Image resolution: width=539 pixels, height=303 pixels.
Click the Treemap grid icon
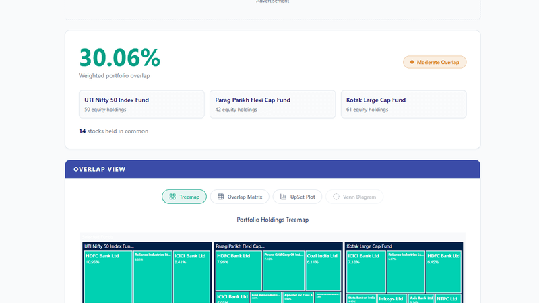pyautogui.click(x=172, y=197)
